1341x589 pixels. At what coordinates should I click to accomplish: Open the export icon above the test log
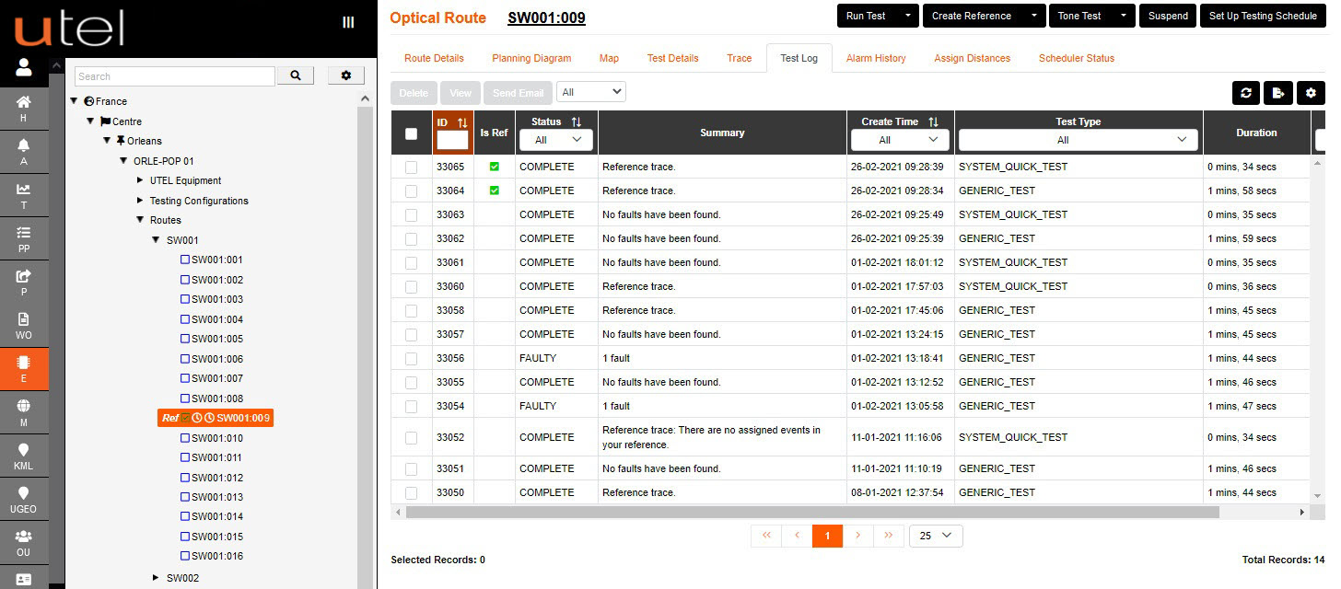point(1277,92)
